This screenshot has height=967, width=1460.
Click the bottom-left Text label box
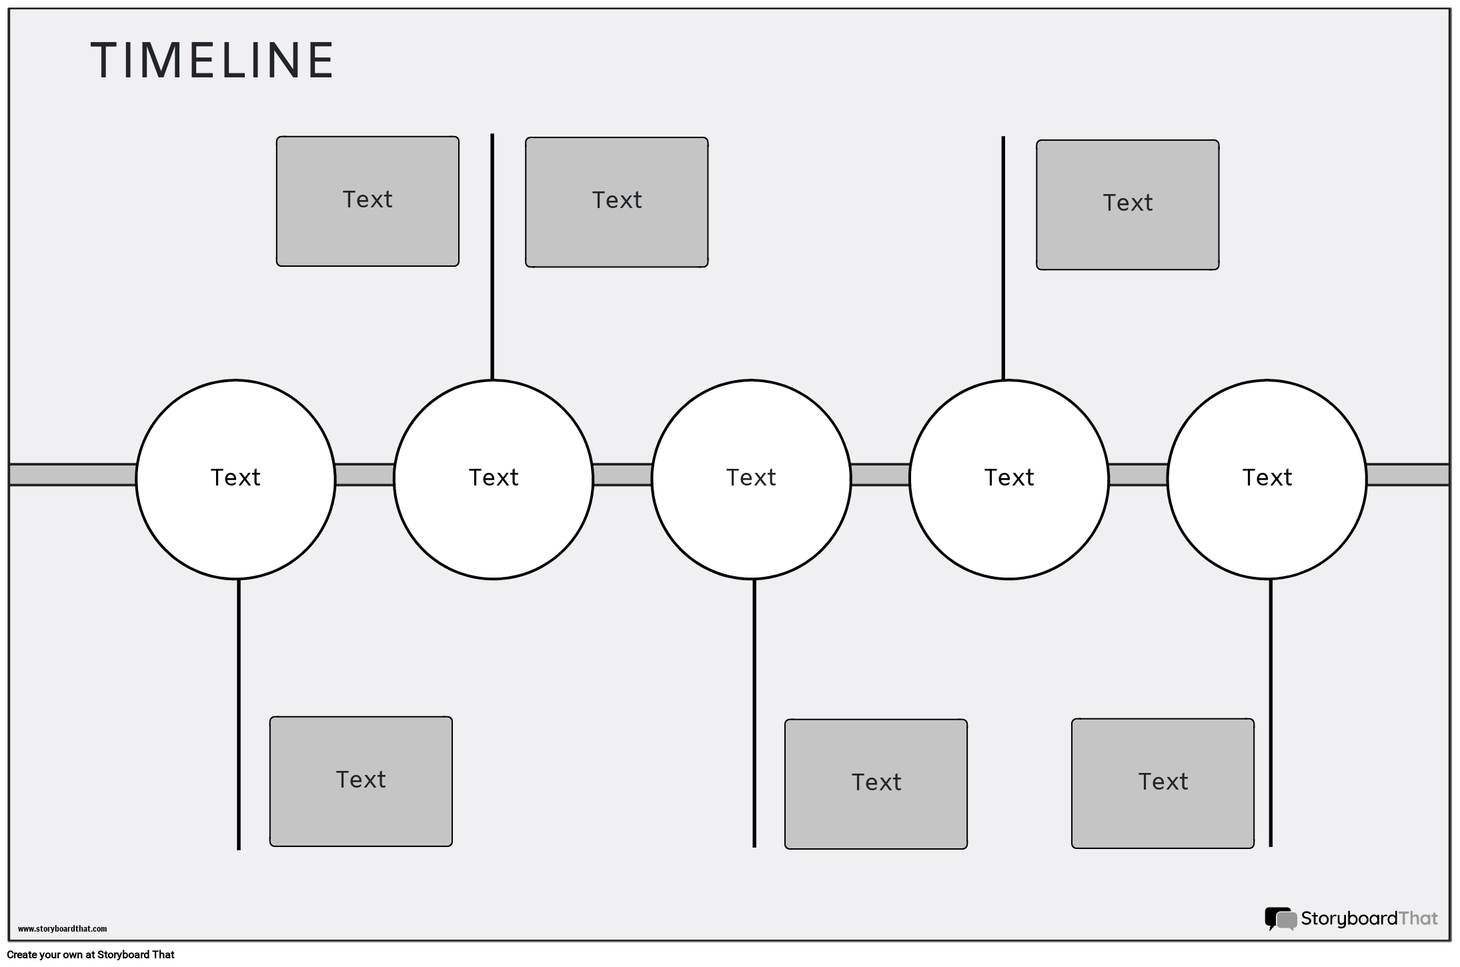[x=360, y=776]
